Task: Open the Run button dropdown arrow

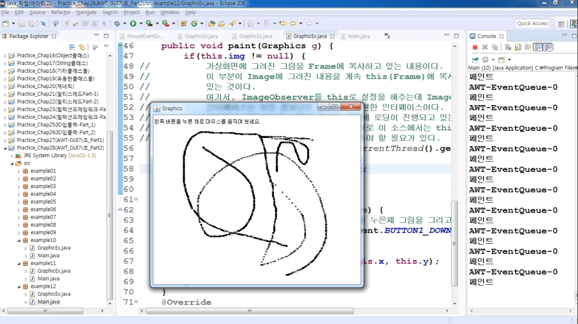Action: pos(140,23)
